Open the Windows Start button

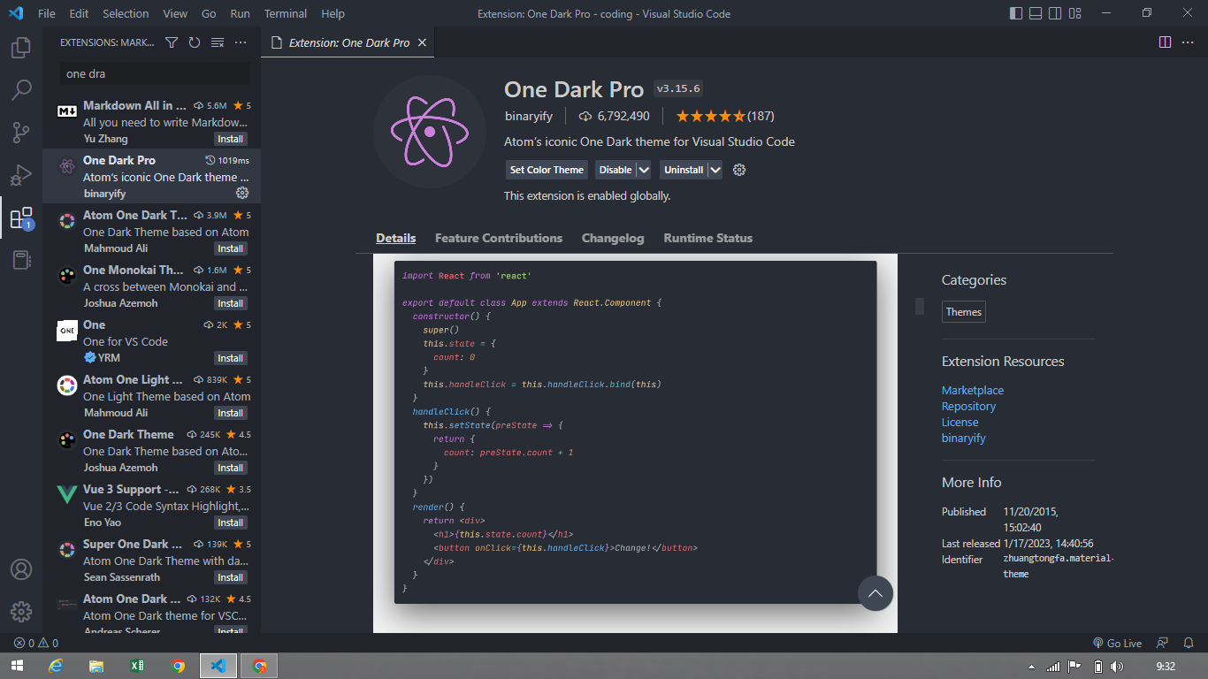point(17,666)
